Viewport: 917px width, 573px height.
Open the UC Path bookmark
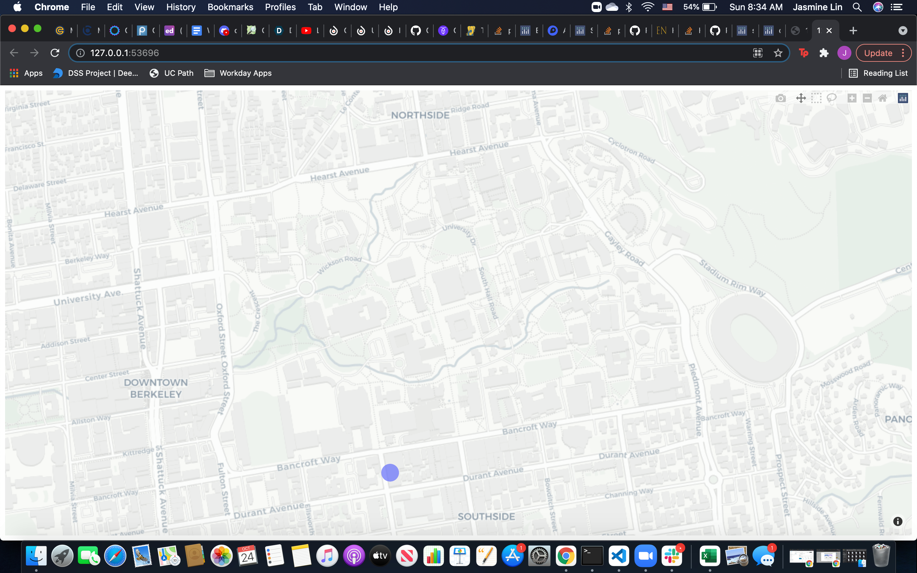point(171,73)
